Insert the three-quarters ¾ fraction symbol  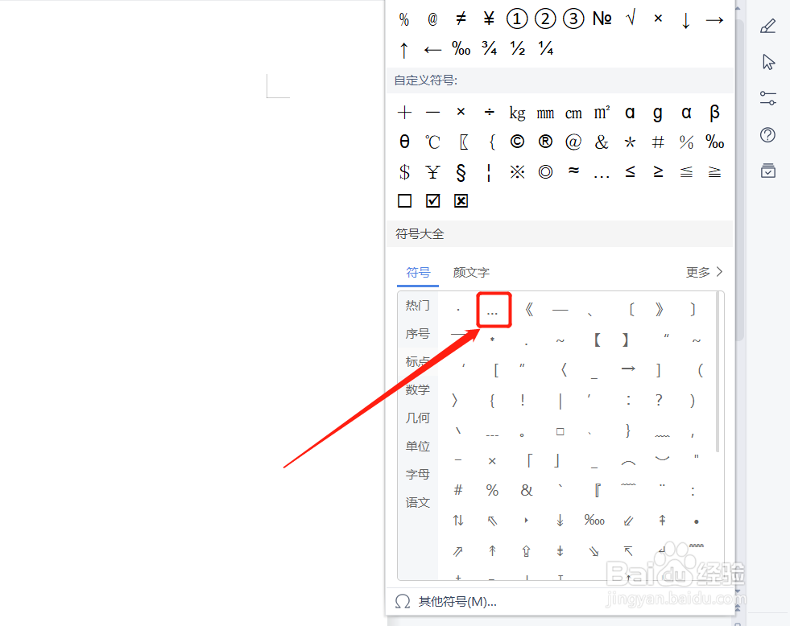click(489, 48)
